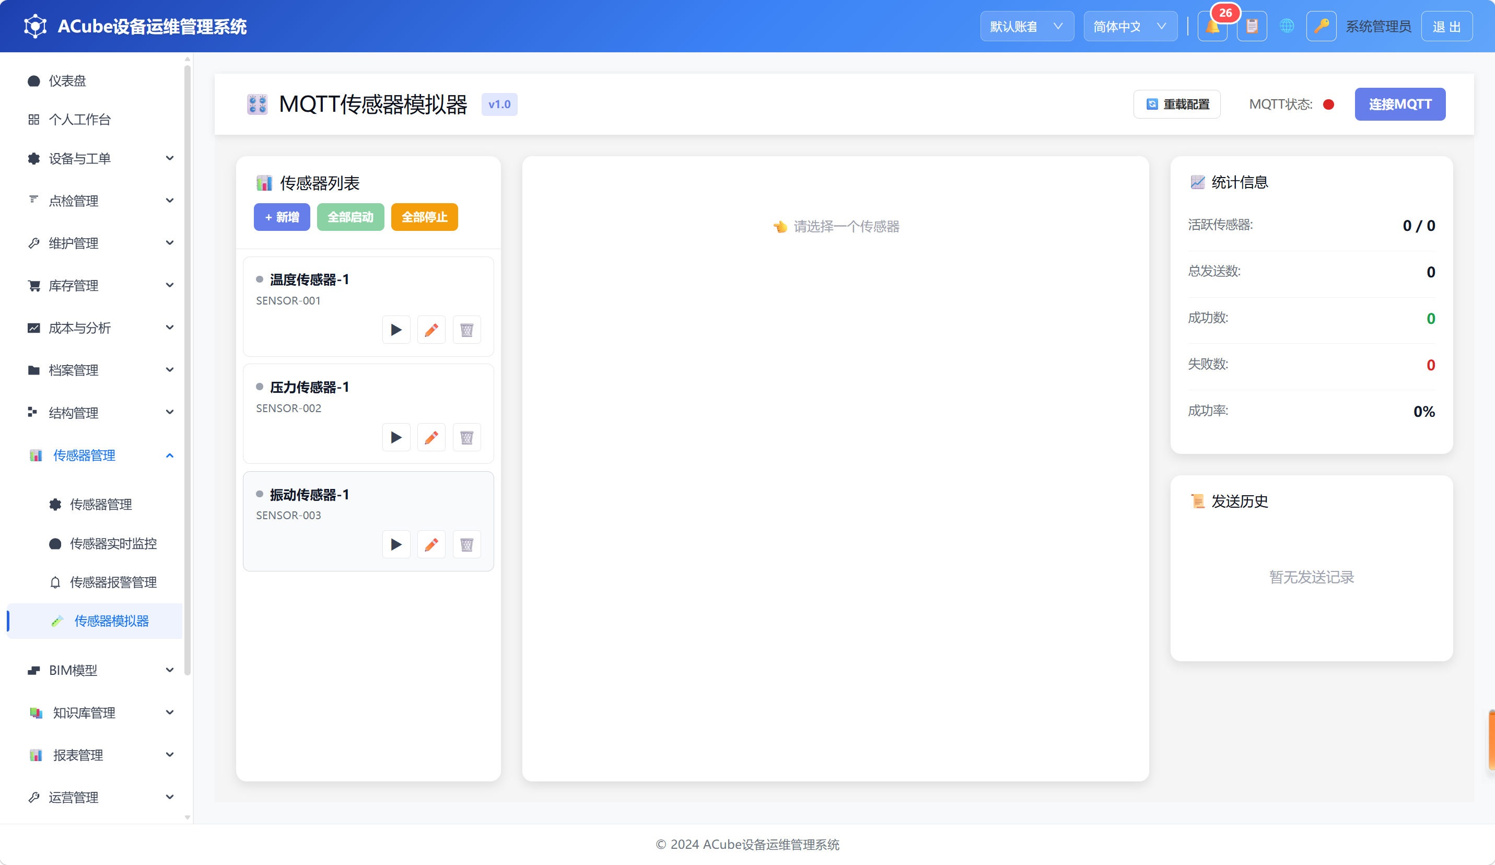Click the 全部停止 button

(x=425, y=217)
